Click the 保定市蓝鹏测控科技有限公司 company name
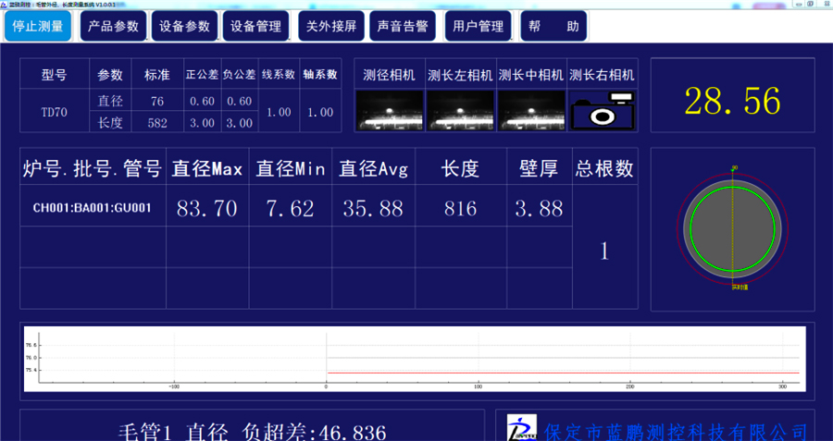The height and width of the screenshot is (441, 833). coord(677,431)
